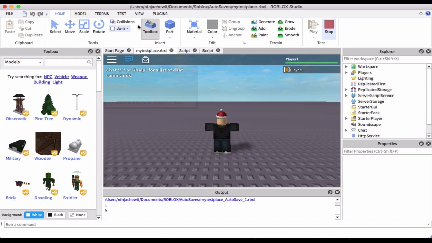Image resolution: width=432 pixels, height=243 pixels.
Task: Open the in-game backpack icon
Action: coord(145,60)
